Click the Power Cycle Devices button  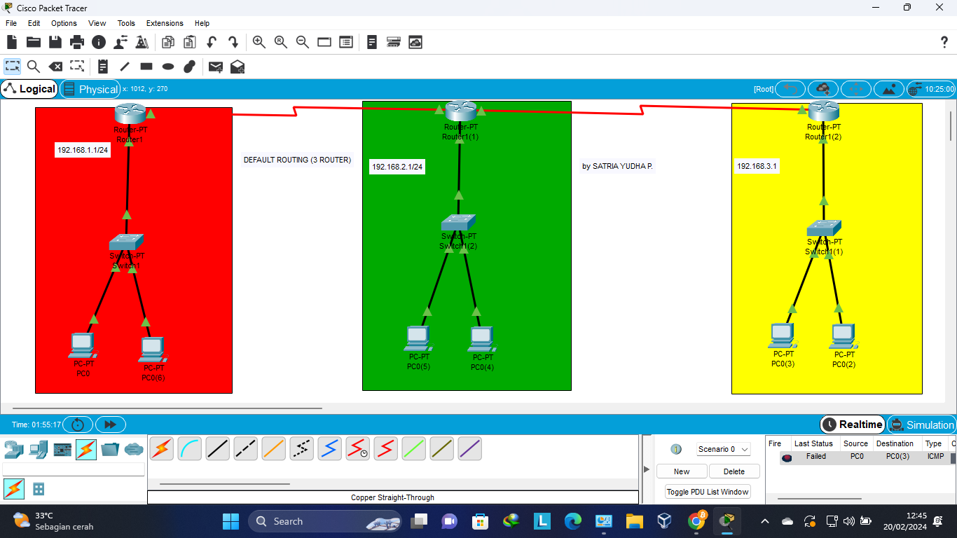78,425
